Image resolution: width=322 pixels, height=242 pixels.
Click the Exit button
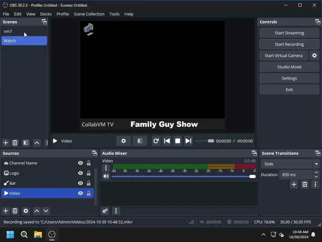[289, 89]
